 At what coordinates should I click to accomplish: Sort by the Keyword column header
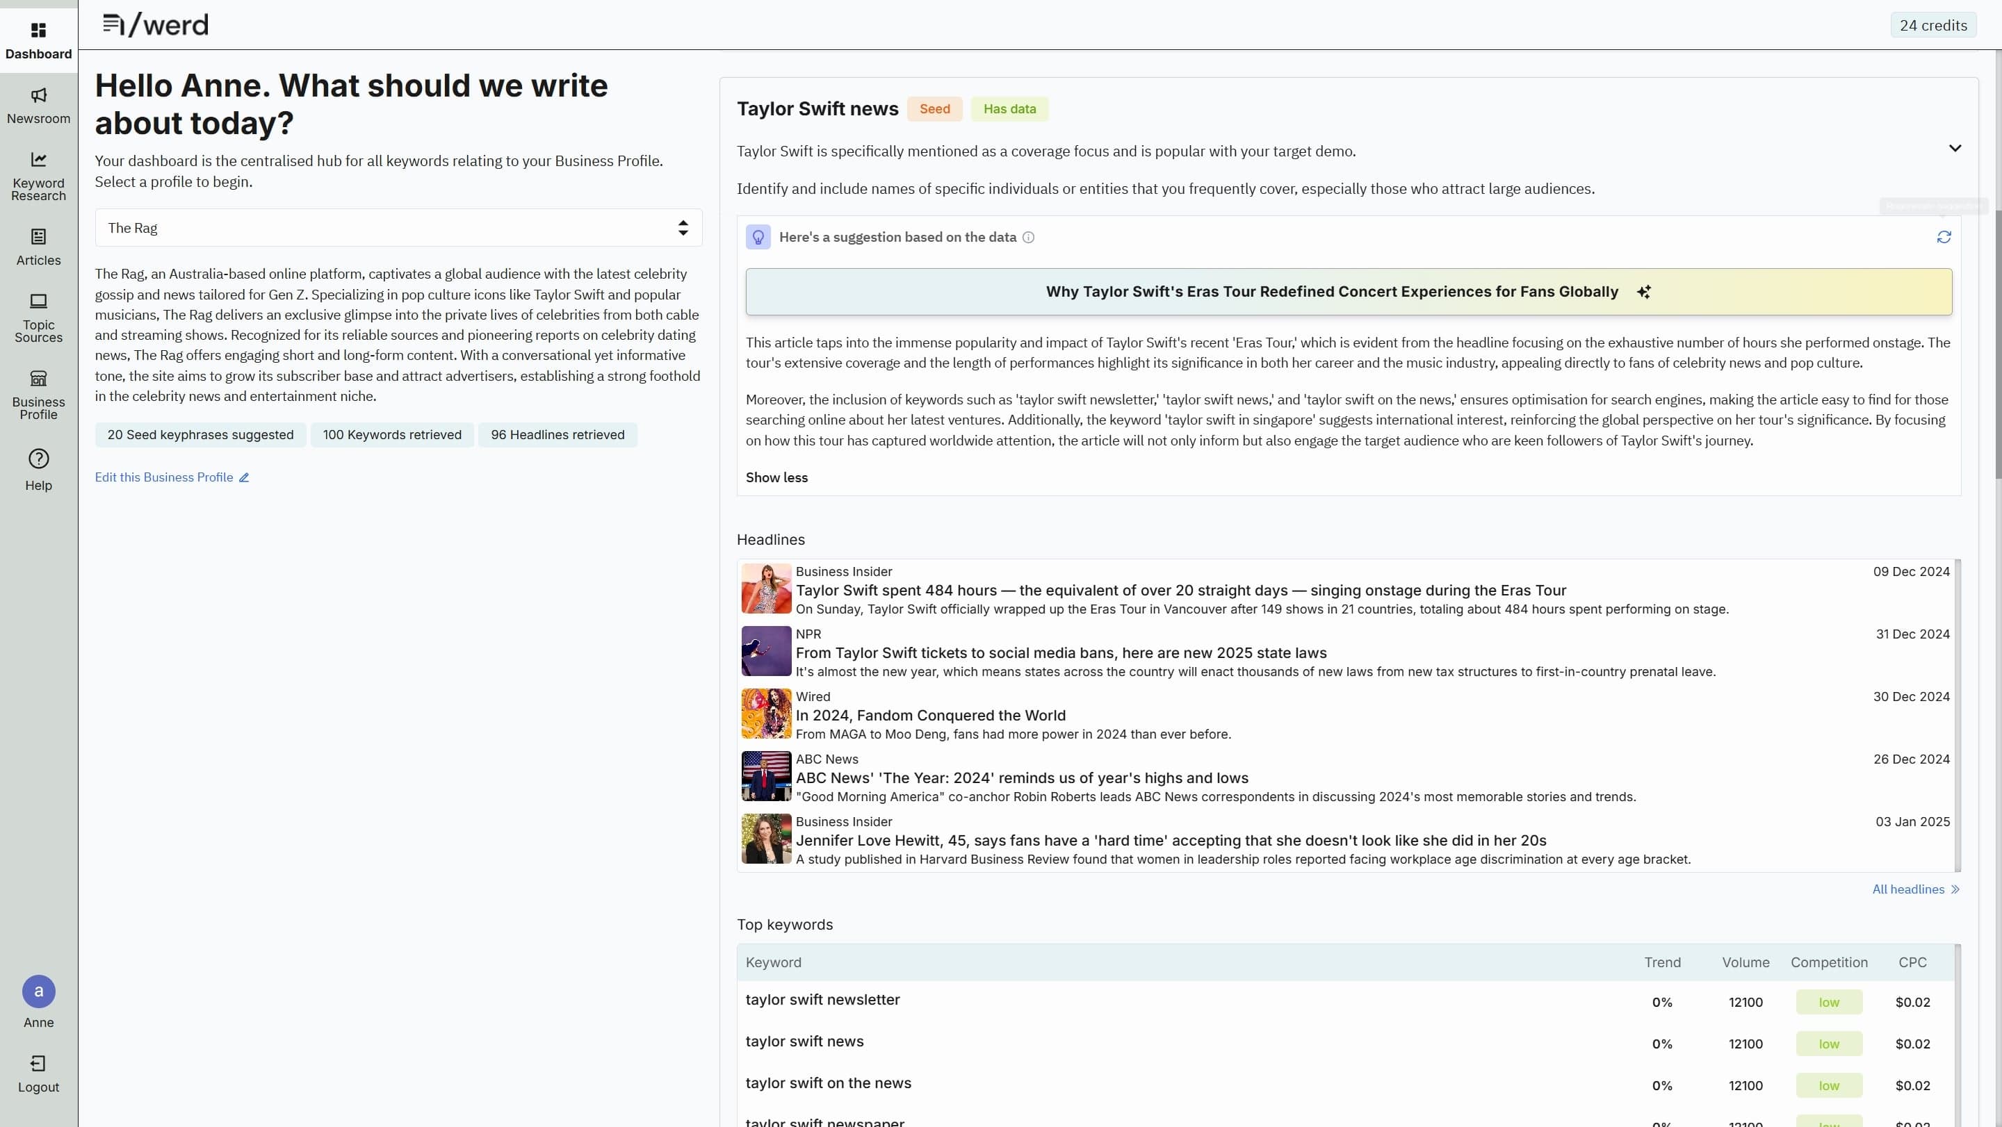773,962
